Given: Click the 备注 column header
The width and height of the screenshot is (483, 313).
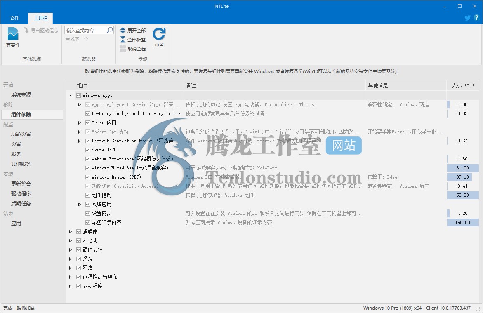Looking at the screenshot, I should coord(275,85).
